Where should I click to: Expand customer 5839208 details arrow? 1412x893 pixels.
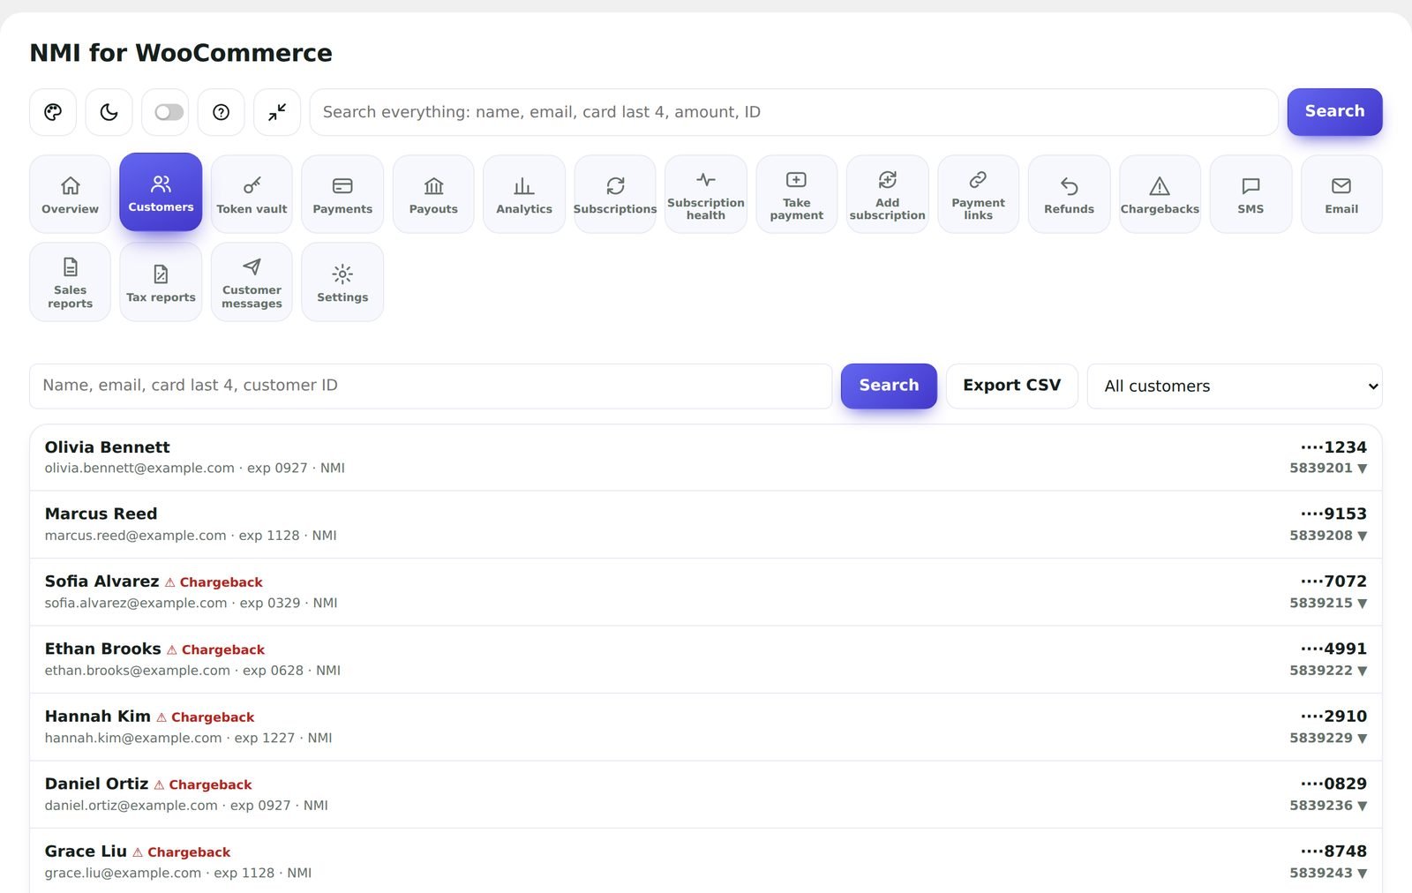1363,536
